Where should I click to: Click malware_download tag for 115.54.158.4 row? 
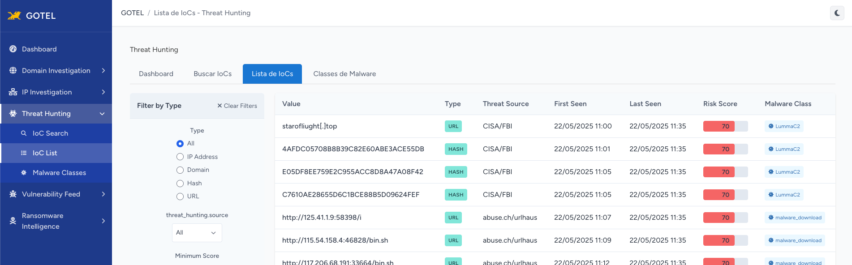click(x=795, y=240)
